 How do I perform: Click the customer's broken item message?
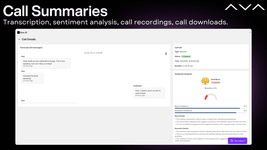coord(149,93)
